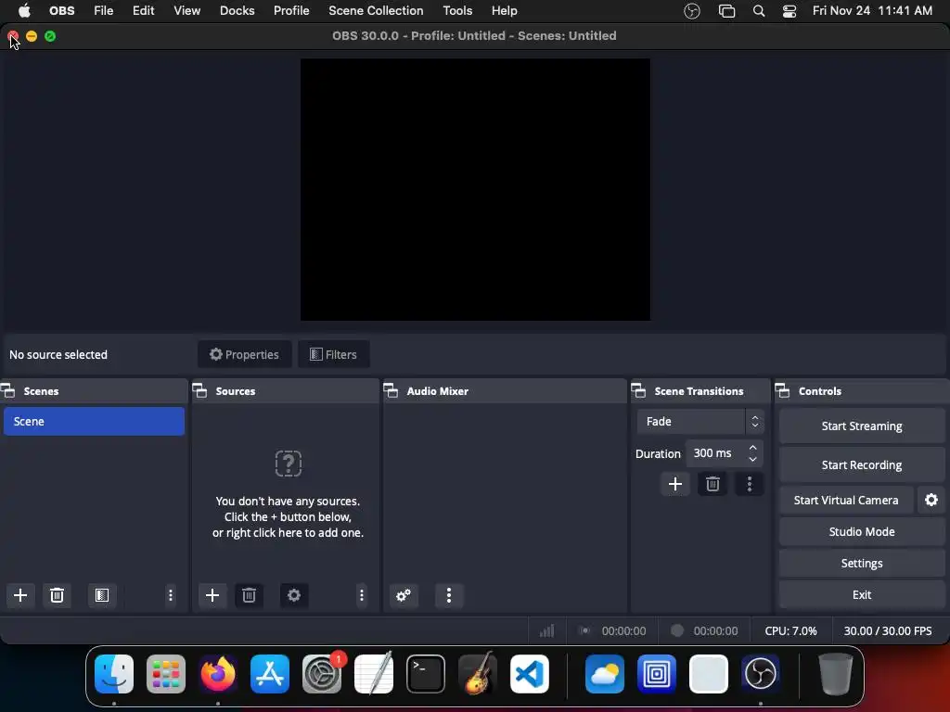Configure virtual camera gear icon
Image resolution: width=950 pixels, height=712 pixels.
[931, 500]
